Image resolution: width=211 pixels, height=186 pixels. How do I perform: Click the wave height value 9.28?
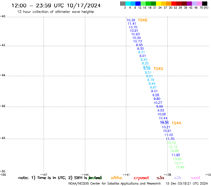click(x=156, y=95)
